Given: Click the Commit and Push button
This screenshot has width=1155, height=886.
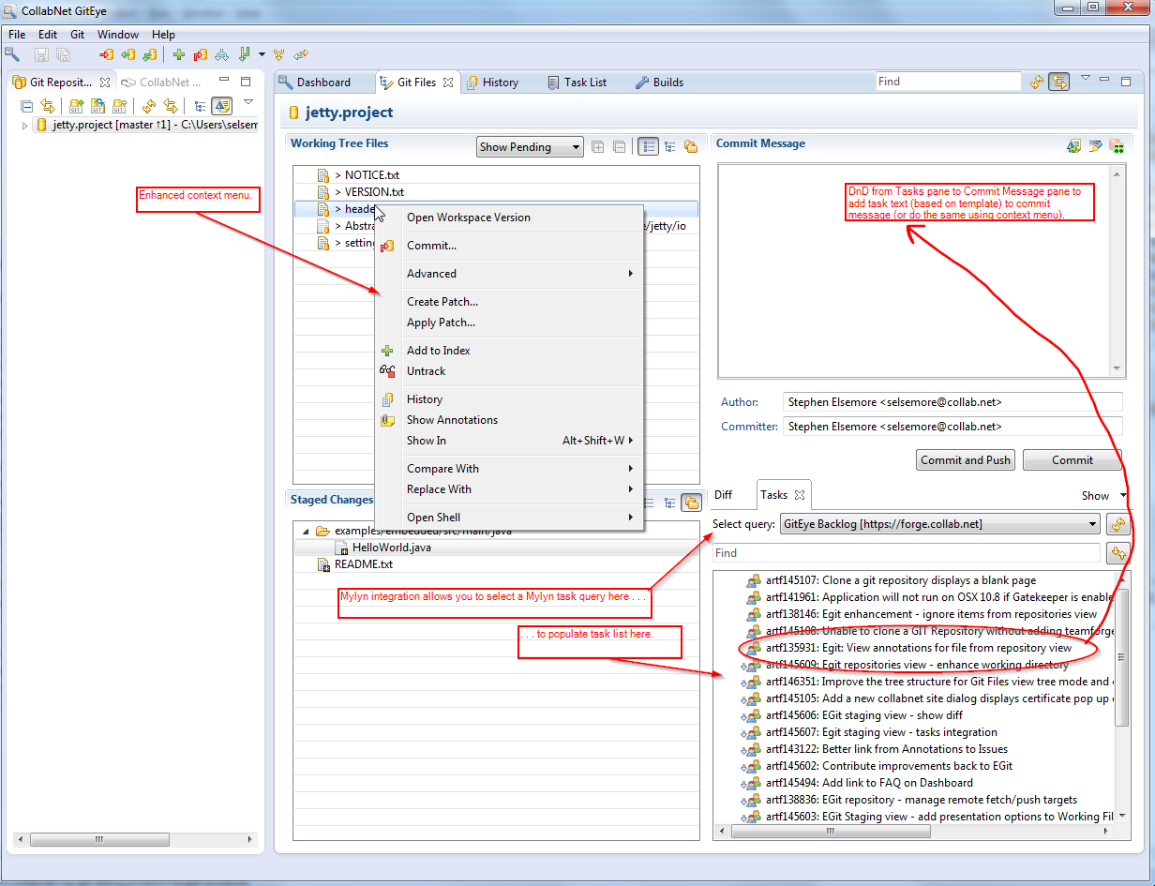Looking at the screenshot, I should pos(966,460).
